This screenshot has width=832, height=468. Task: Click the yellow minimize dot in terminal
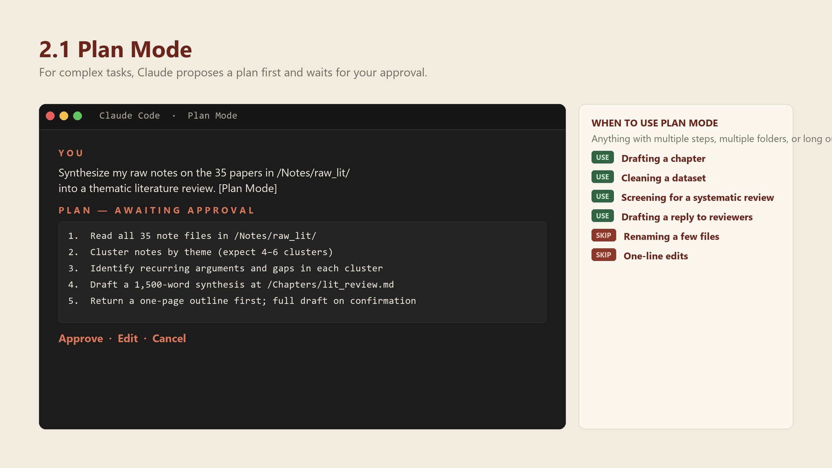(64, 116)
